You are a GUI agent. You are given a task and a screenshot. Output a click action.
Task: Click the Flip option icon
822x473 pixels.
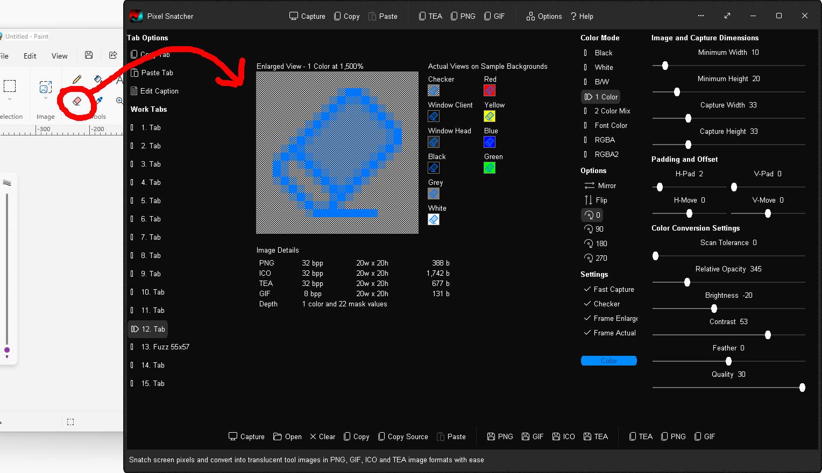point(589,200)
